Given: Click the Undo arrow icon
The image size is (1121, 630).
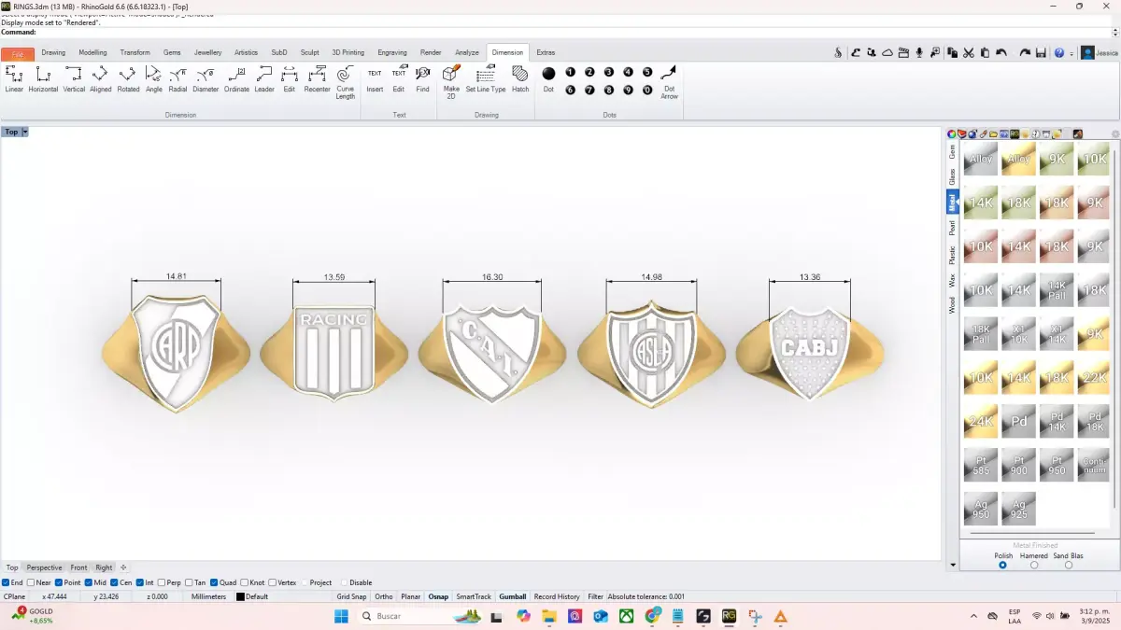Looking at the screenshot, I should pos(1001,53).
